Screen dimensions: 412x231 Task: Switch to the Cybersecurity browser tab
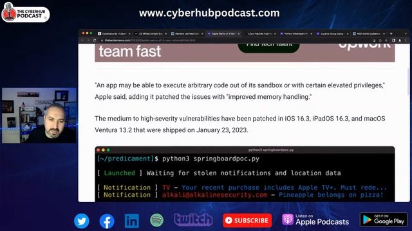tap(114, 33)
